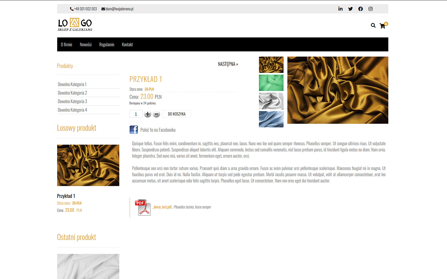Image resolution: width=447 pixels, height=279 pixels.
Task: Open the Facebook icon in top bar
Action: 360,9
